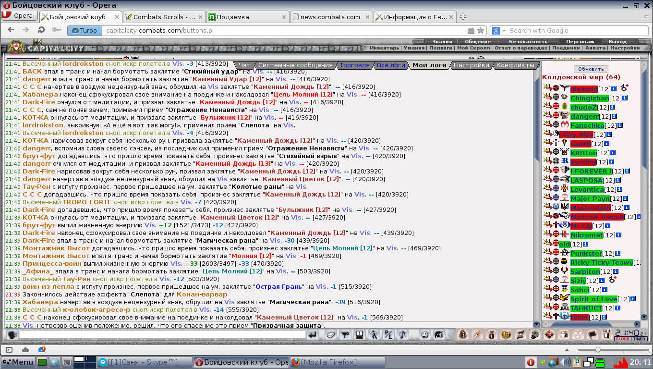The width and height of the screenshot is (653, 369).
Task: Click the red CLOCK label
Action: [x=622, y=339]
